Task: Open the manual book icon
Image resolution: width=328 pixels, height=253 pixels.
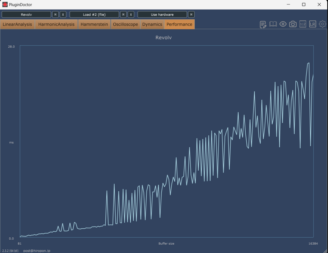Action: click(273, 24)
